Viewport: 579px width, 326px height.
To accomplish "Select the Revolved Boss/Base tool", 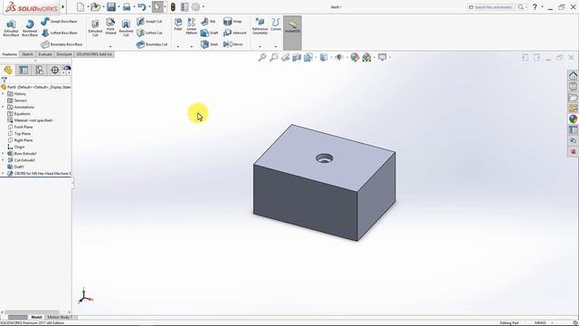I will [x=30, y=28].
